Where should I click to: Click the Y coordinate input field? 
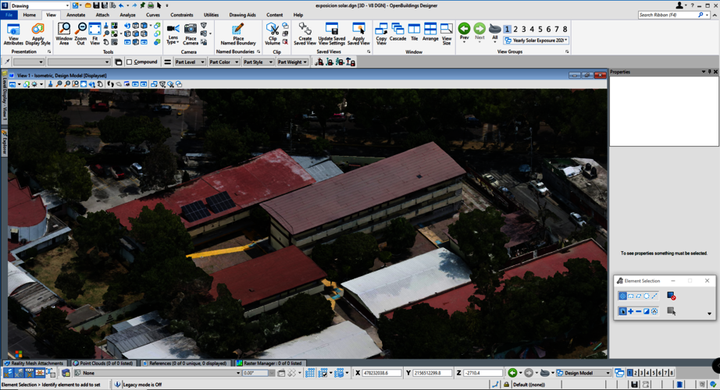pyautogui.click(x=432, y=373)
